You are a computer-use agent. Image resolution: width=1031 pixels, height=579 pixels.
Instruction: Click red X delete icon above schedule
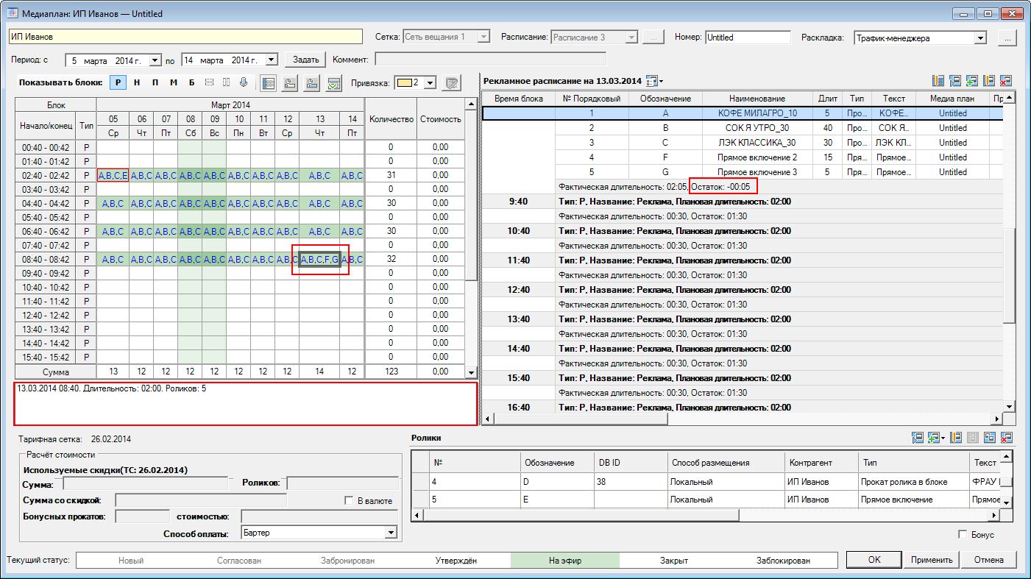[1006, 81]
